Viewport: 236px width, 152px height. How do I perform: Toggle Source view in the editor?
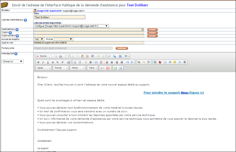pos(42,56)
